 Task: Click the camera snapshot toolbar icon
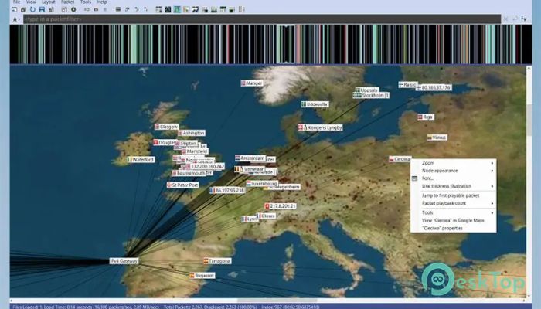96,9
